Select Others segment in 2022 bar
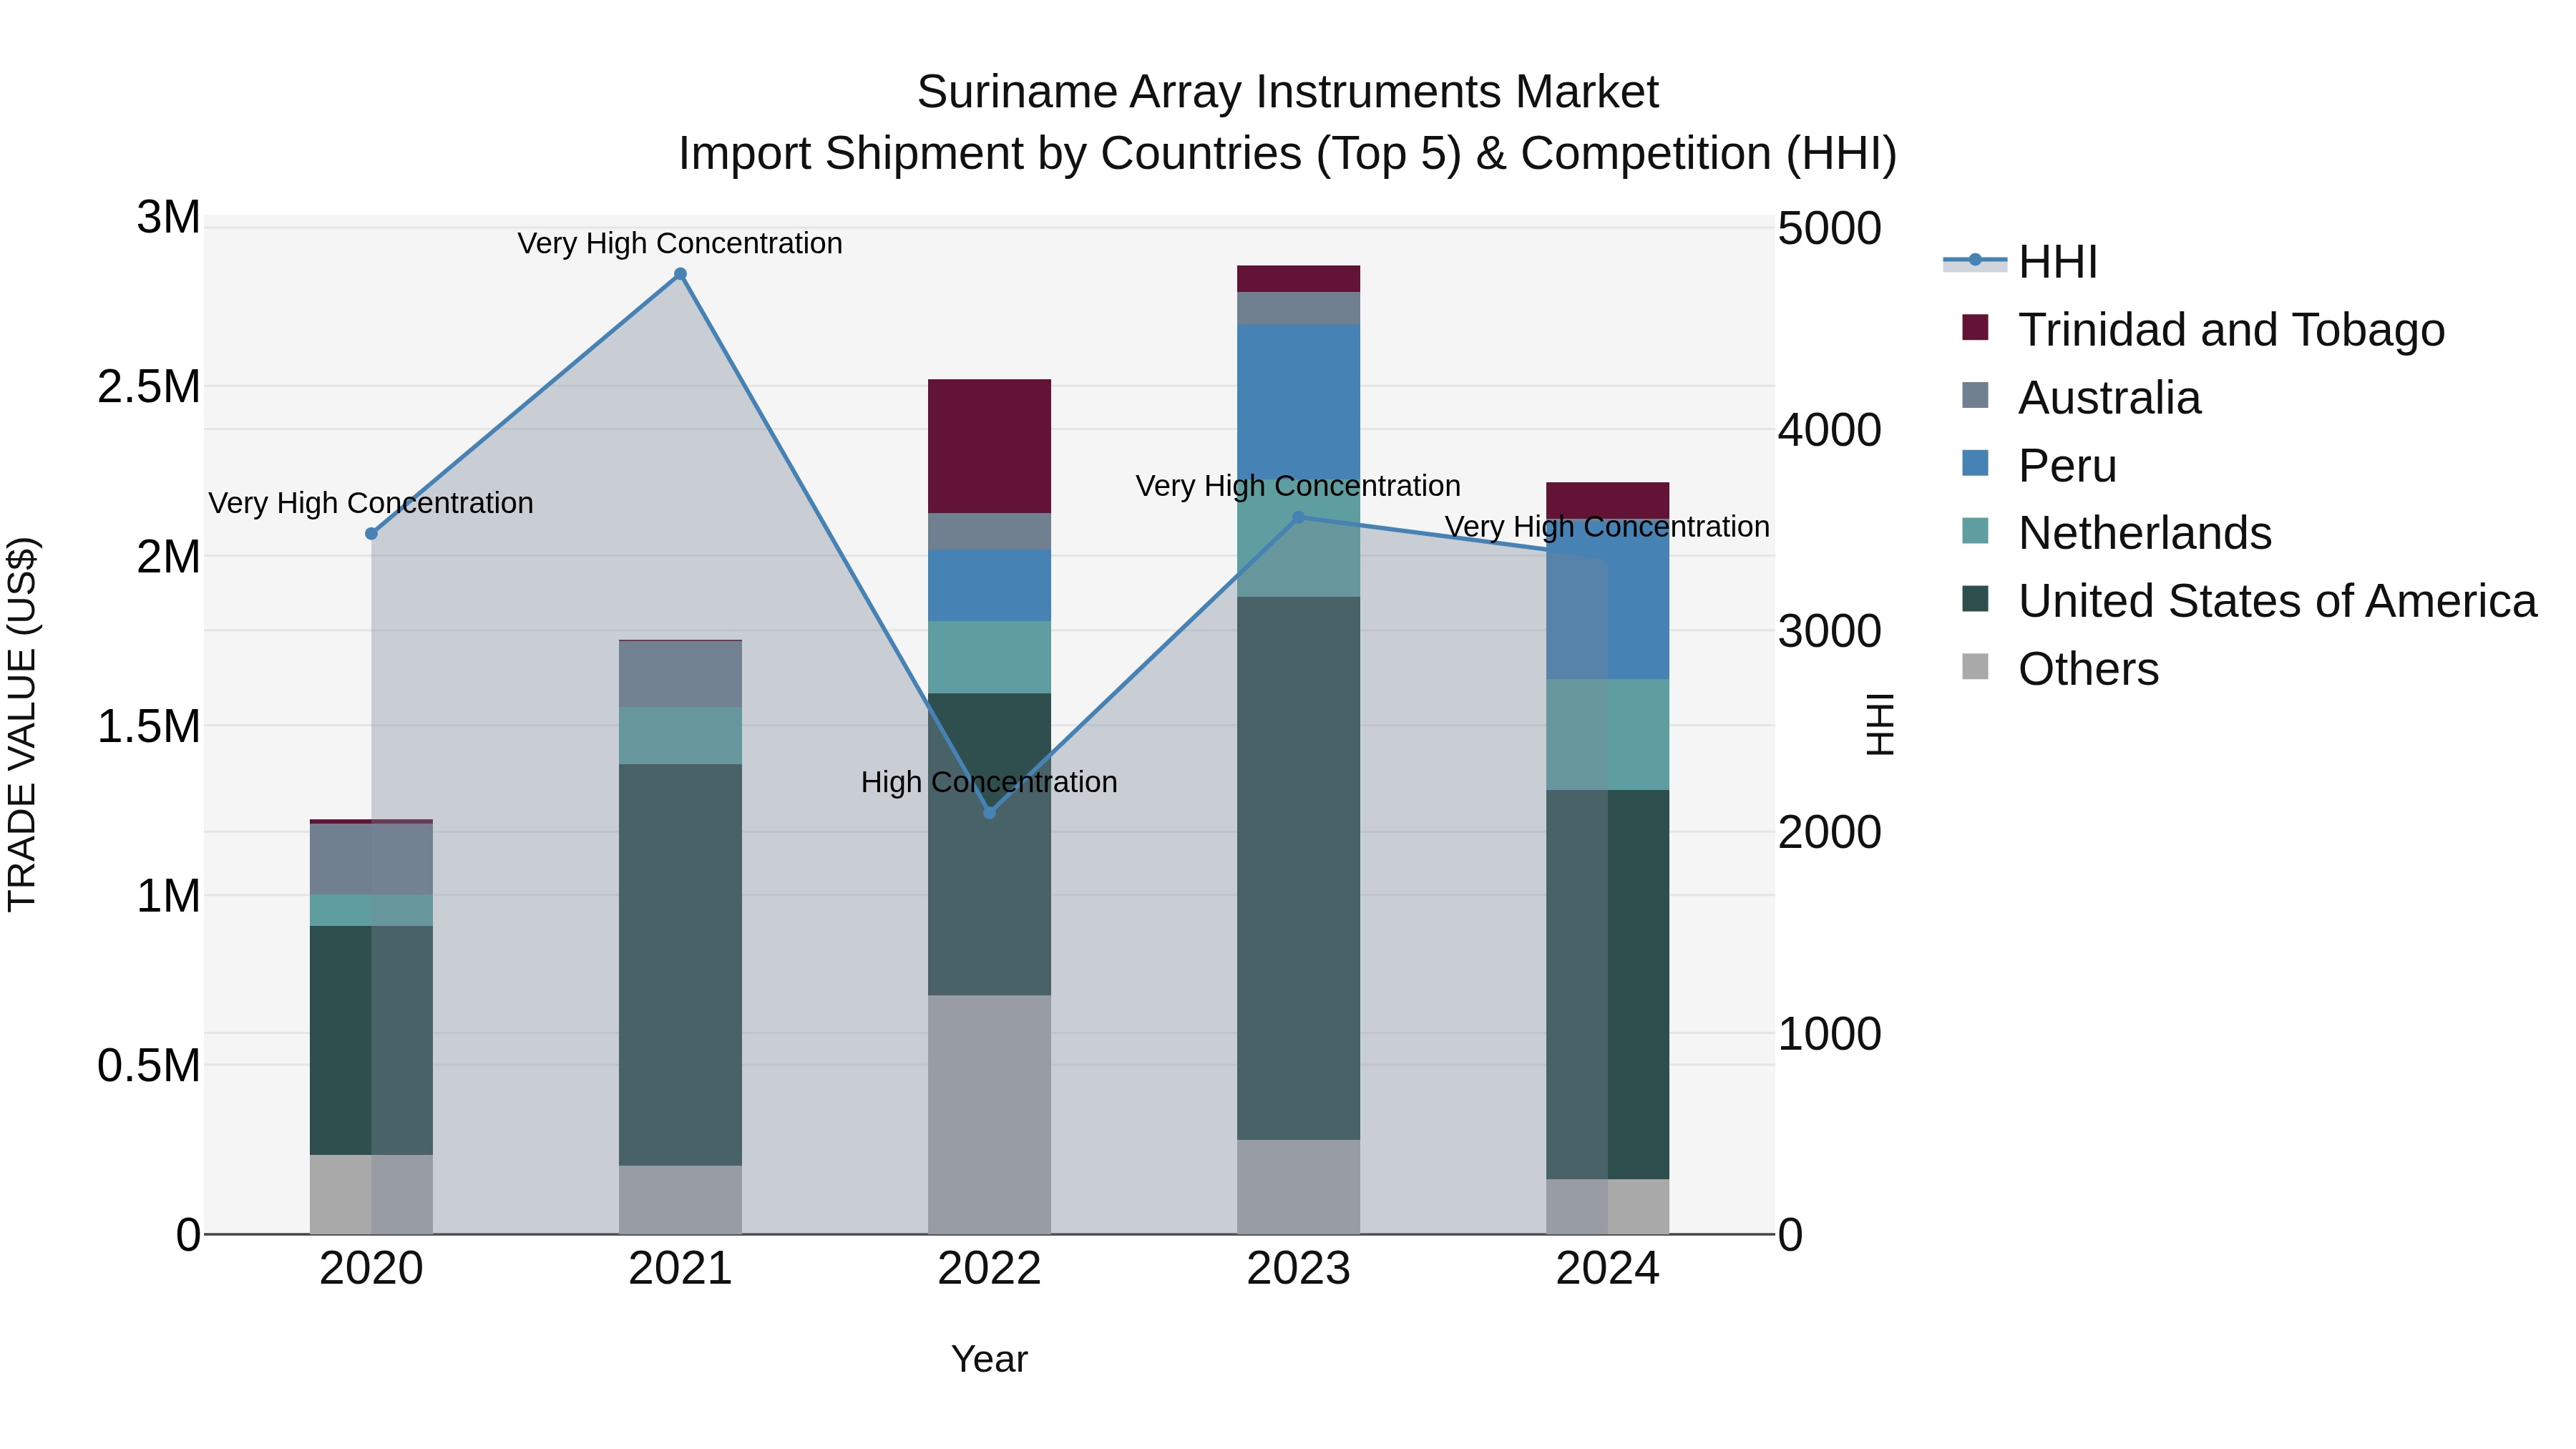 point(989,1114)
